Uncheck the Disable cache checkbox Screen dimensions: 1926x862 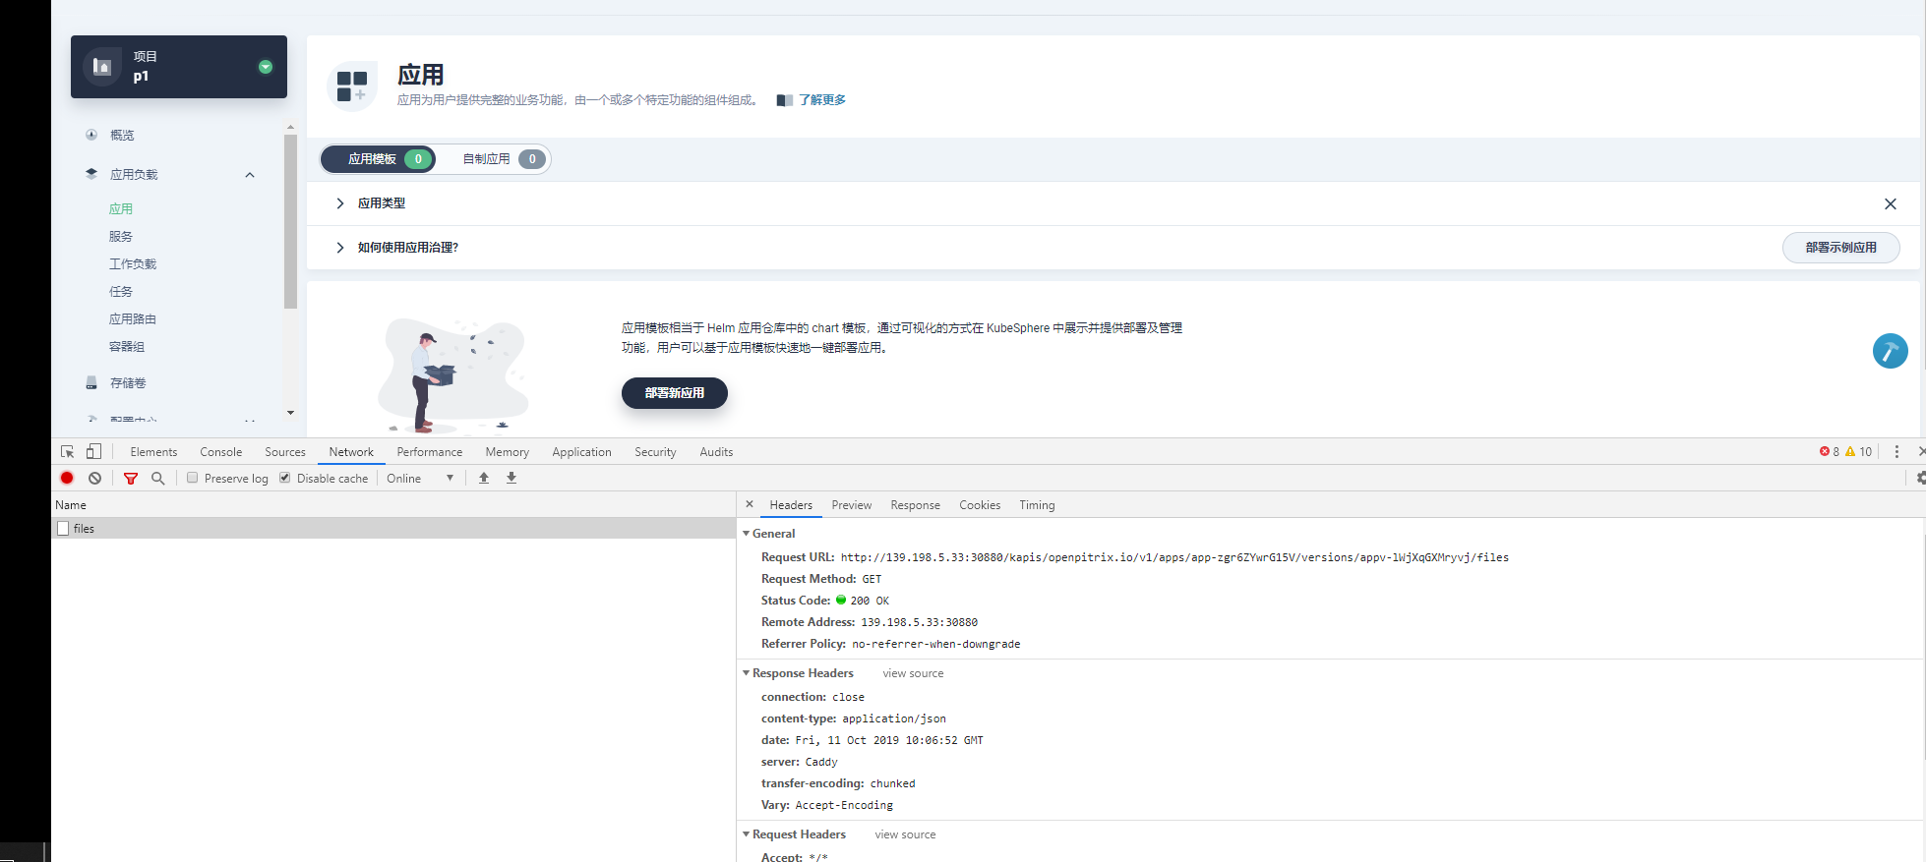point(285,478)
